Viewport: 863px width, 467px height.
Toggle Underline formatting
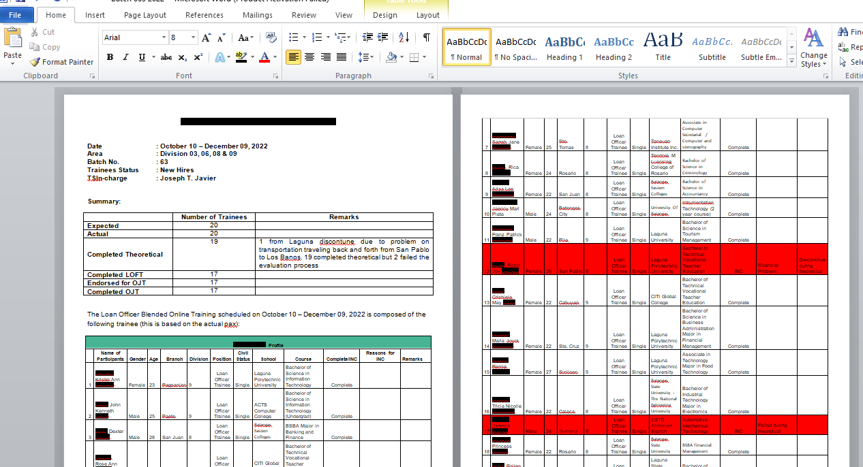click(x=142, y=57)
